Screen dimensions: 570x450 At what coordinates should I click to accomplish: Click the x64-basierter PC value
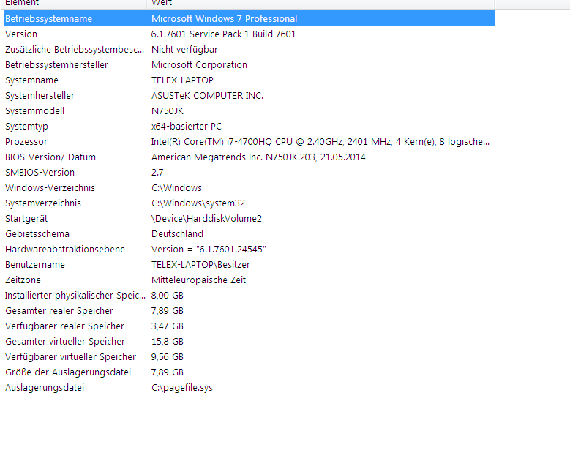point(187,127)
